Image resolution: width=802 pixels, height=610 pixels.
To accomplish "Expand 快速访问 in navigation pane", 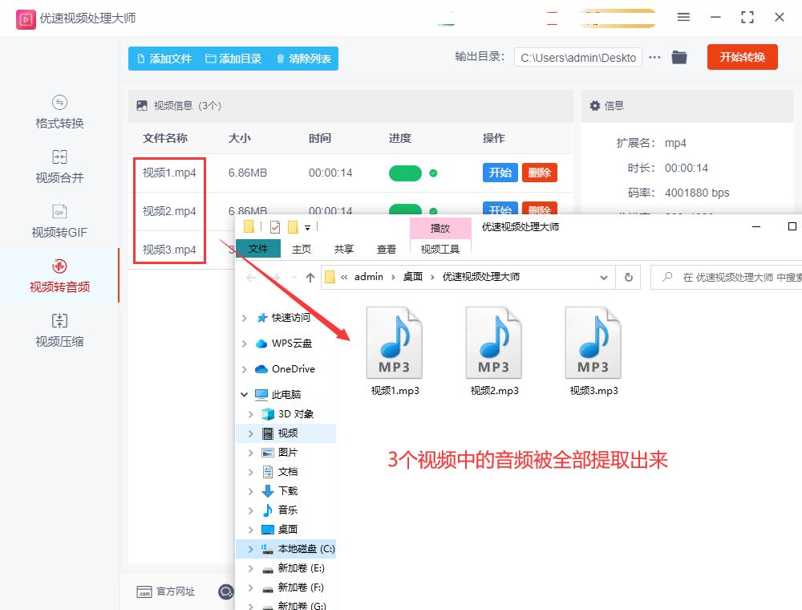I will (245, 318).
